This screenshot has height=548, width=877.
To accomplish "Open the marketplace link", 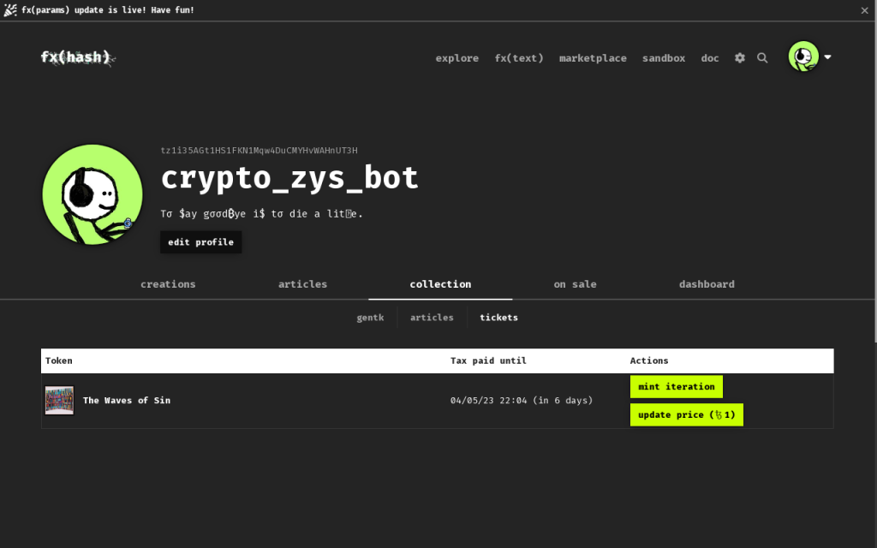I will point(593,58).
